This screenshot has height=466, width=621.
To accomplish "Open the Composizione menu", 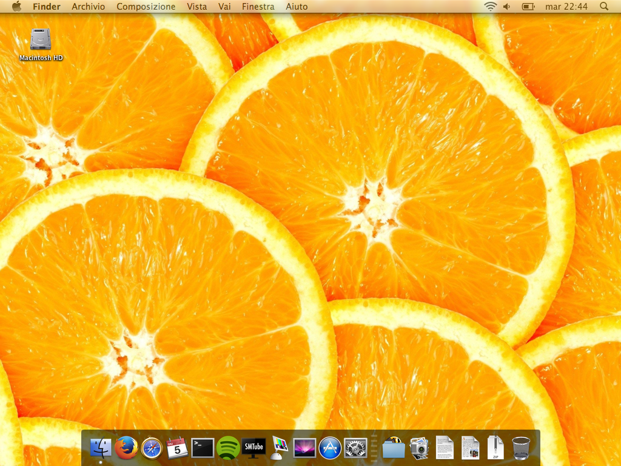I will (x=146, y=7).
